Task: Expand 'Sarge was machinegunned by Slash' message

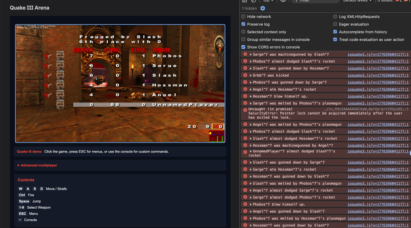Action: click(x=250, y=54)
